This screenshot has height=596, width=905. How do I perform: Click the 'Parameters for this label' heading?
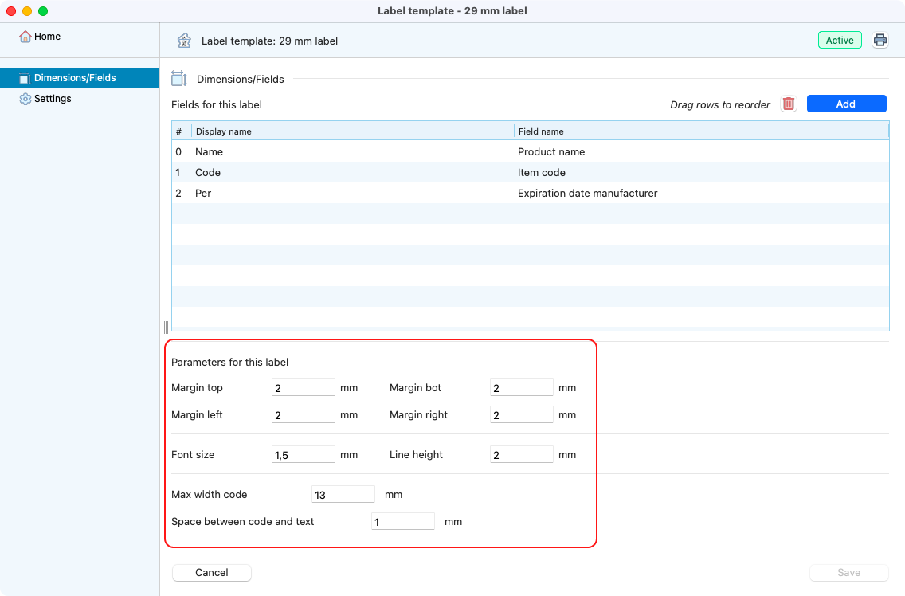point(229,362)
